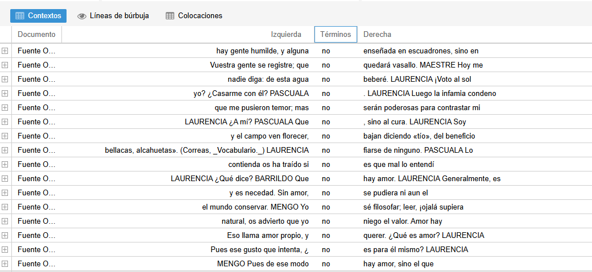
Task: Sort by Documento column header
Action: (36, 34)
